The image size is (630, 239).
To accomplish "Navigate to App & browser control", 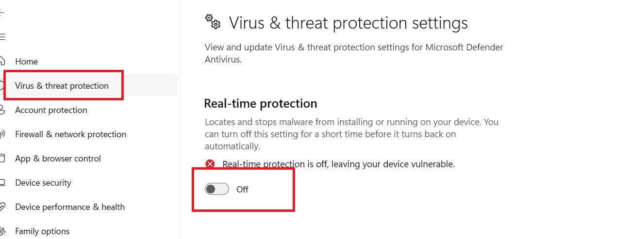I will [x=58, y=159].
